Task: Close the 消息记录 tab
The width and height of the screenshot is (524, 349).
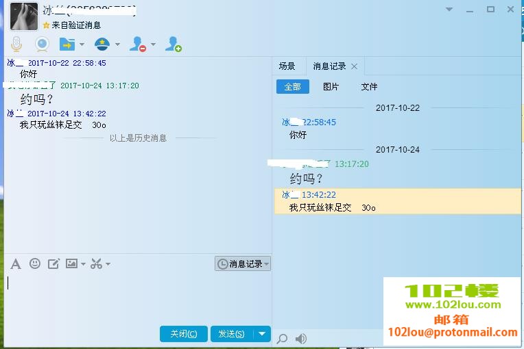Action: click(354, 66)
